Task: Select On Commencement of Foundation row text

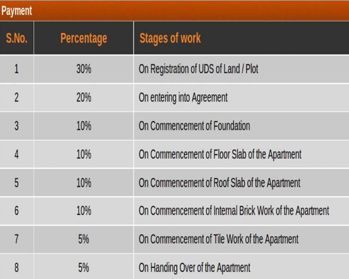Action: [x=194, y=126]
